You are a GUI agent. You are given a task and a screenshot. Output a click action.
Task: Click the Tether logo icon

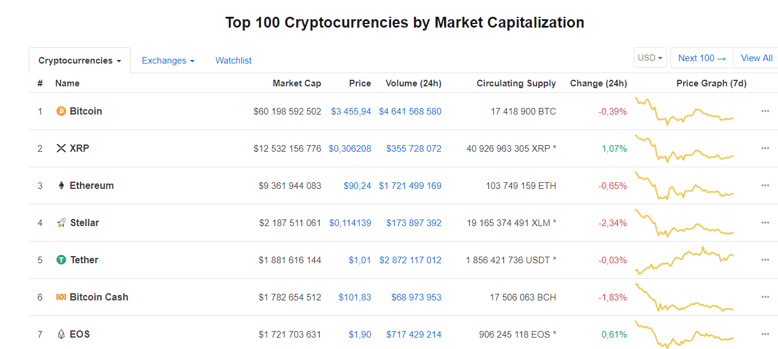coord(61,260)
